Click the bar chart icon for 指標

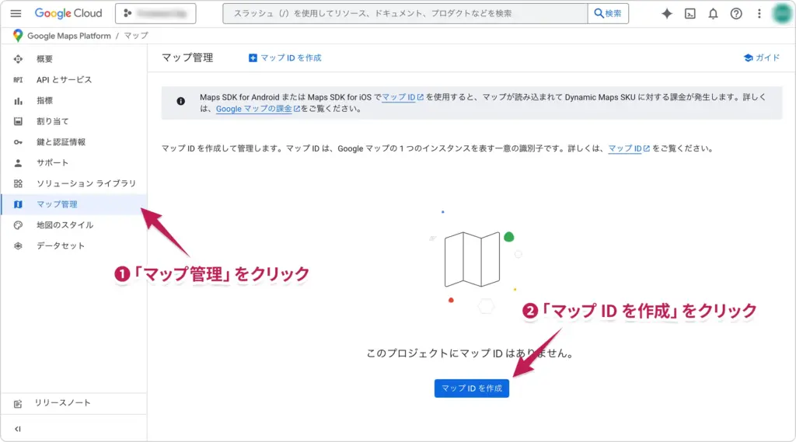(18, 101)
